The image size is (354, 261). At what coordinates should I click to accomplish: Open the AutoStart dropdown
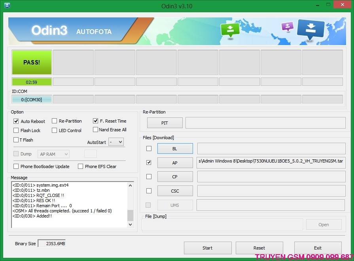coord(116,142)
